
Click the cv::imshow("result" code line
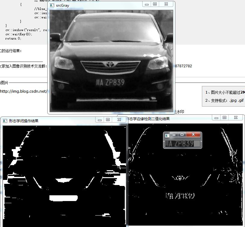(x=26, y=30)
